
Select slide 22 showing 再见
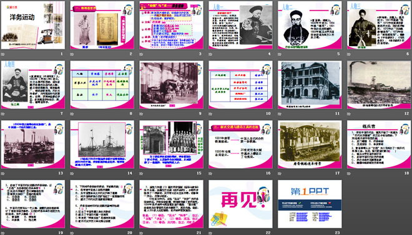tap(240, 204)
